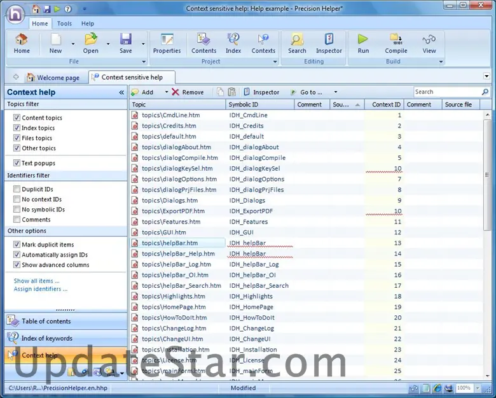Expand the Project group launcher arrow
Screen dimensions: 496x398
pos(275,62)
